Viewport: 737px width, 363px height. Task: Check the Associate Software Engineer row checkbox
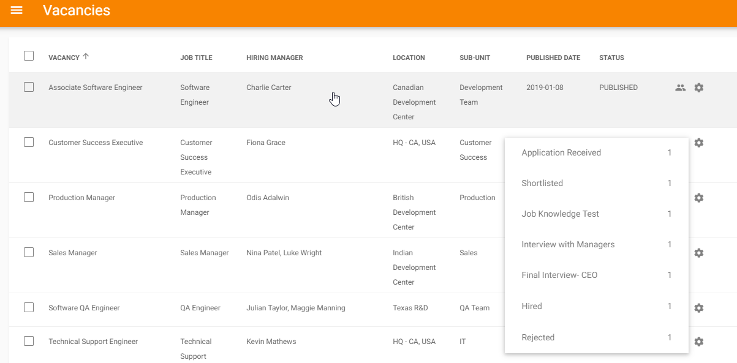pyautogui.click(x=28, y=87)
